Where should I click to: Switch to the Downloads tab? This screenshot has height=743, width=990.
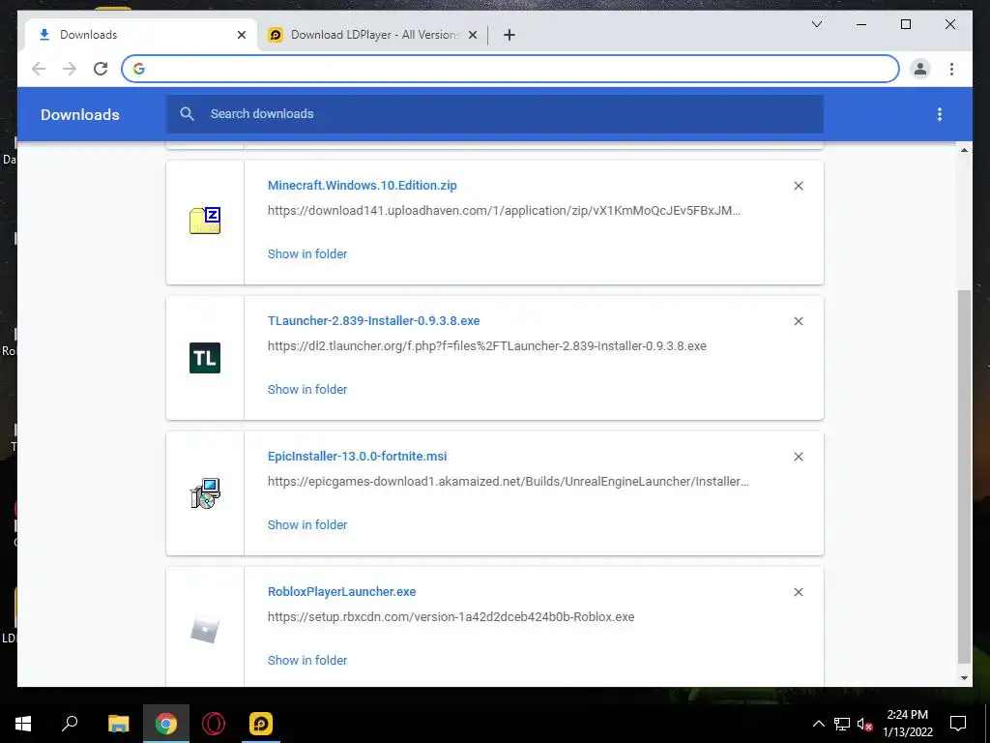point(141,35)
